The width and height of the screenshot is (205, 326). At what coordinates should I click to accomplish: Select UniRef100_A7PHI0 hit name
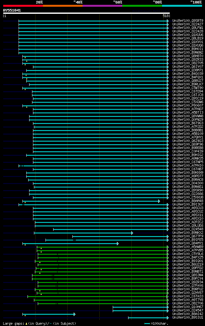point(188,166)
